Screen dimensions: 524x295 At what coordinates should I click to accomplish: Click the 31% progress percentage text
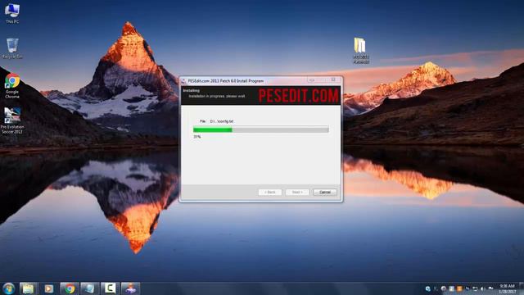(x=196, y=137)
